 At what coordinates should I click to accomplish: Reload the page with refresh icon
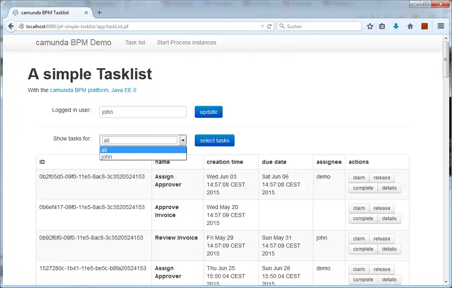click(x=270, y=27)
